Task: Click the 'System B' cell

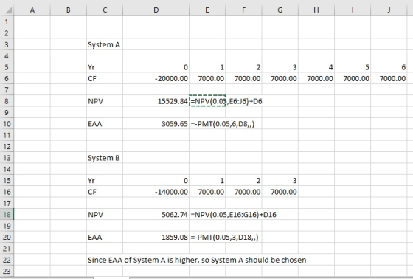Action: [x=105, y=158]
